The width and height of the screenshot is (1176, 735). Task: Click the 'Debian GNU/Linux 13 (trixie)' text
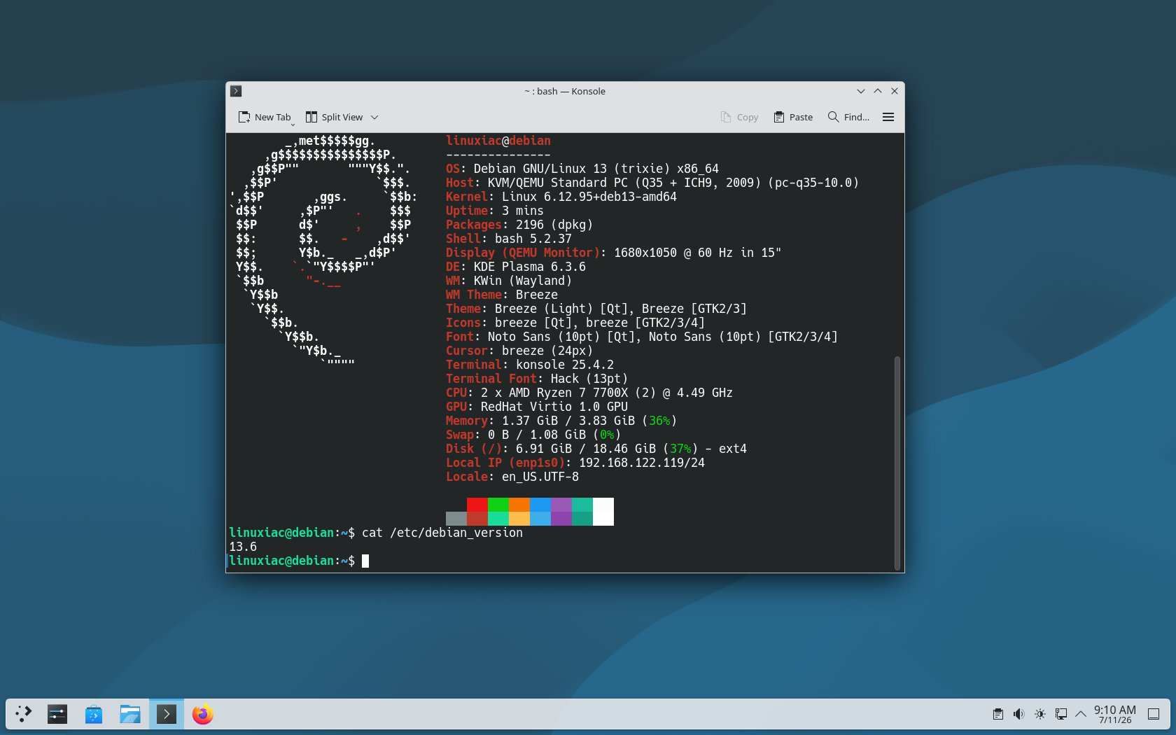(x=571, y=169)
